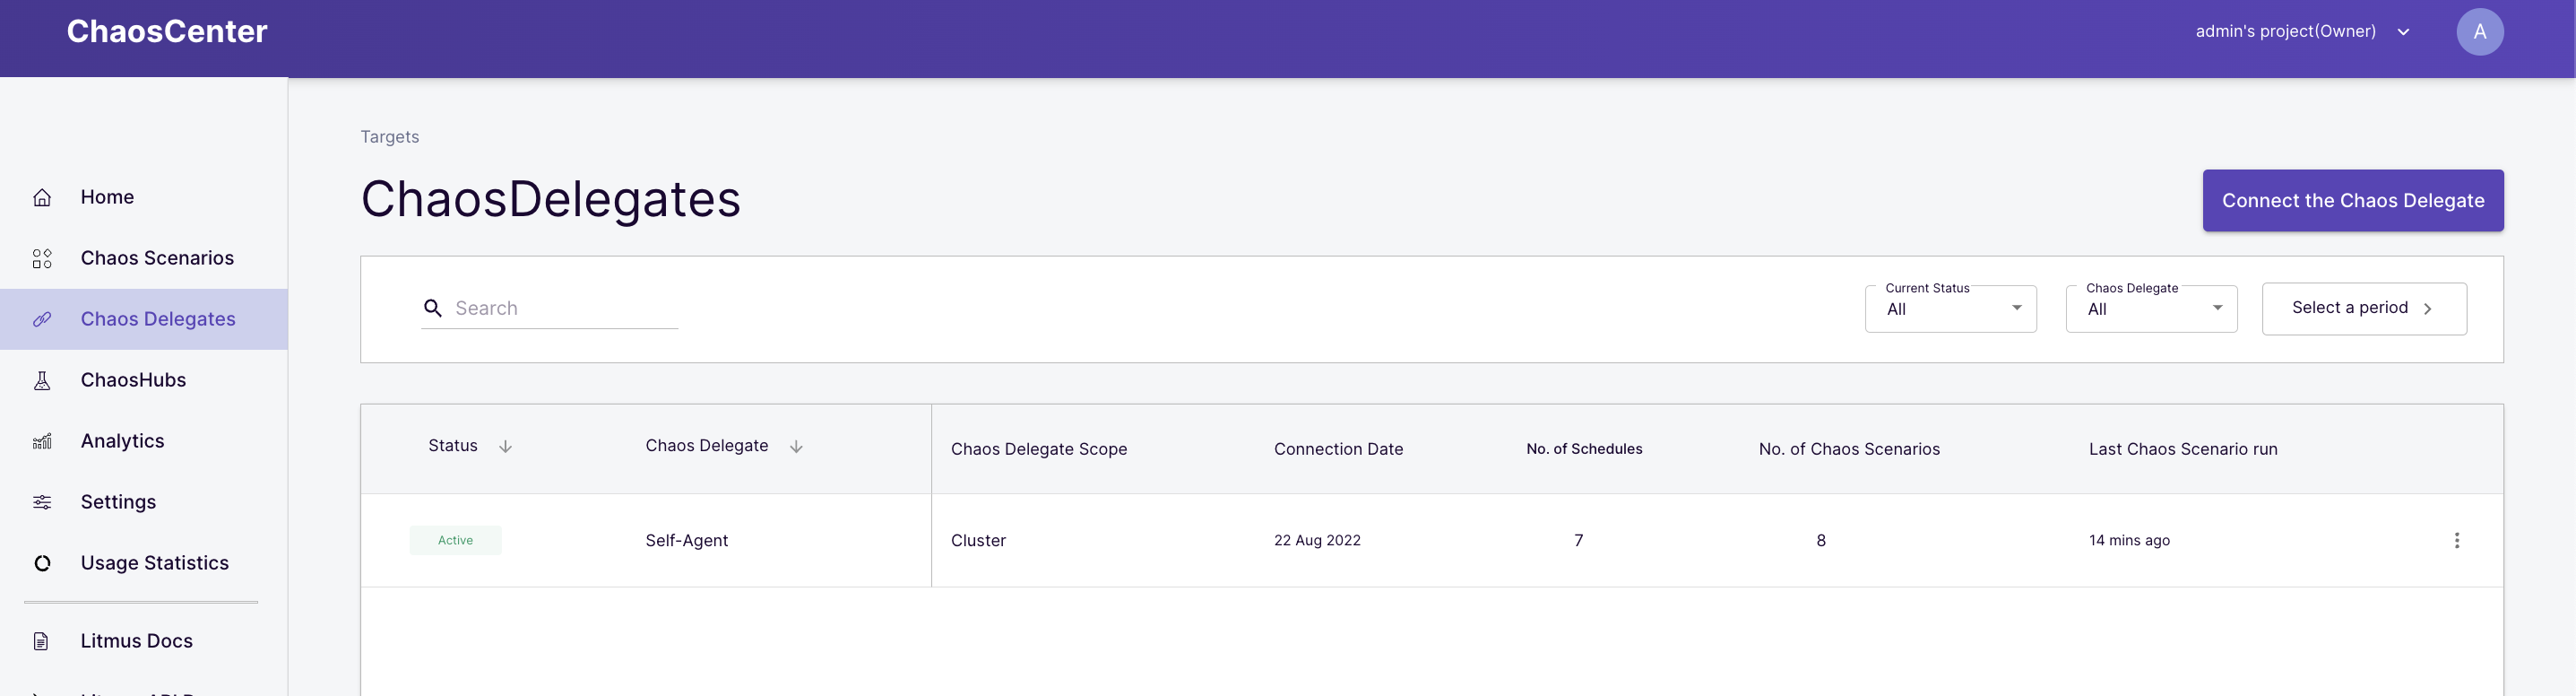Open Litmus Docs link

[x=136, y=641]
